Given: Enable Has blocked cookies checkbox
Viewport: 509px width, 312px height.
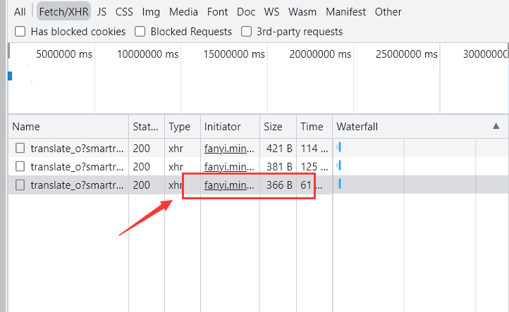Looking at the screenshot, I should pos(20,32).
